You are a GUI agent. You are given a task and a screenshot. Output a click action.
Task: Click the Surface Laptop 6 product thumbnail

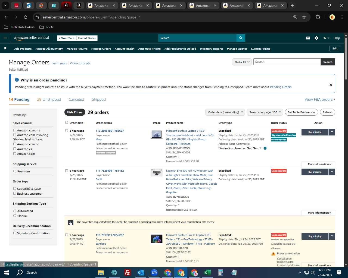pyautogui.click(x=156, y=134)
